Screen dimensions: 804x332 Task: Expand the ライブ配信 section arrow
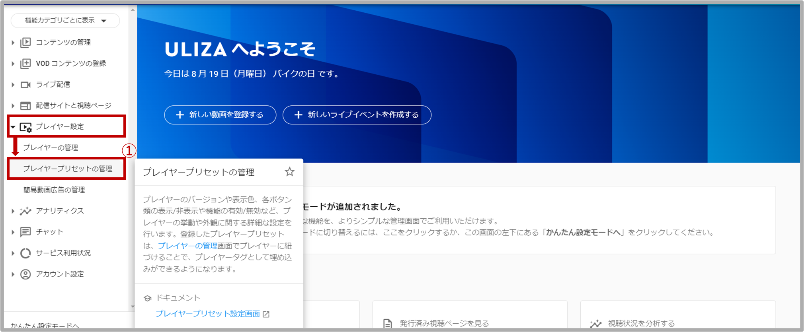coord(13,84)
